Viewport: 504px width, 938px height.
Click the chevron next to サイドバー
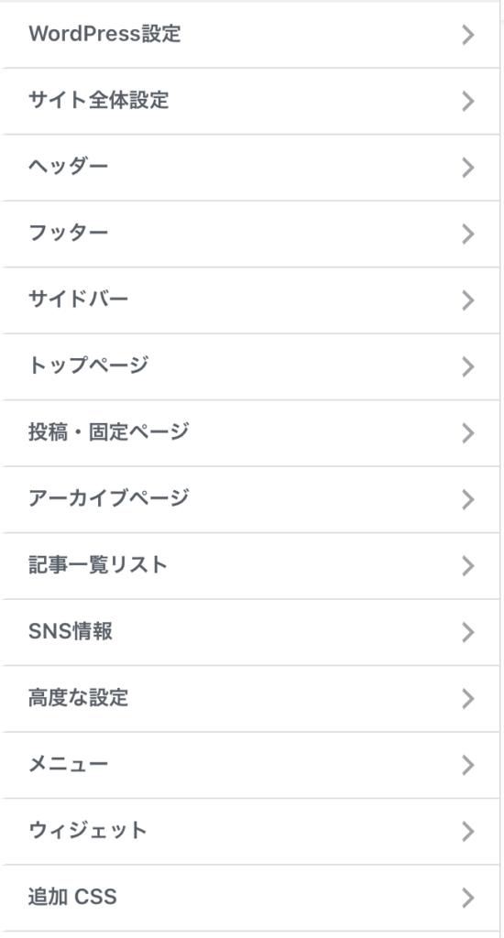coord(468,300)
